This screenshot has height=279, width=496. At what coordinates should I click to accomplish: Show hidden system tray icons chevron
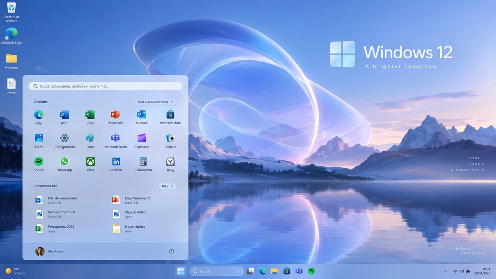pos(445,271)
